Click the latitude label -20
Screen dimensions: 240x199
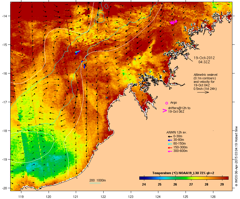click(x=4, y=188)
